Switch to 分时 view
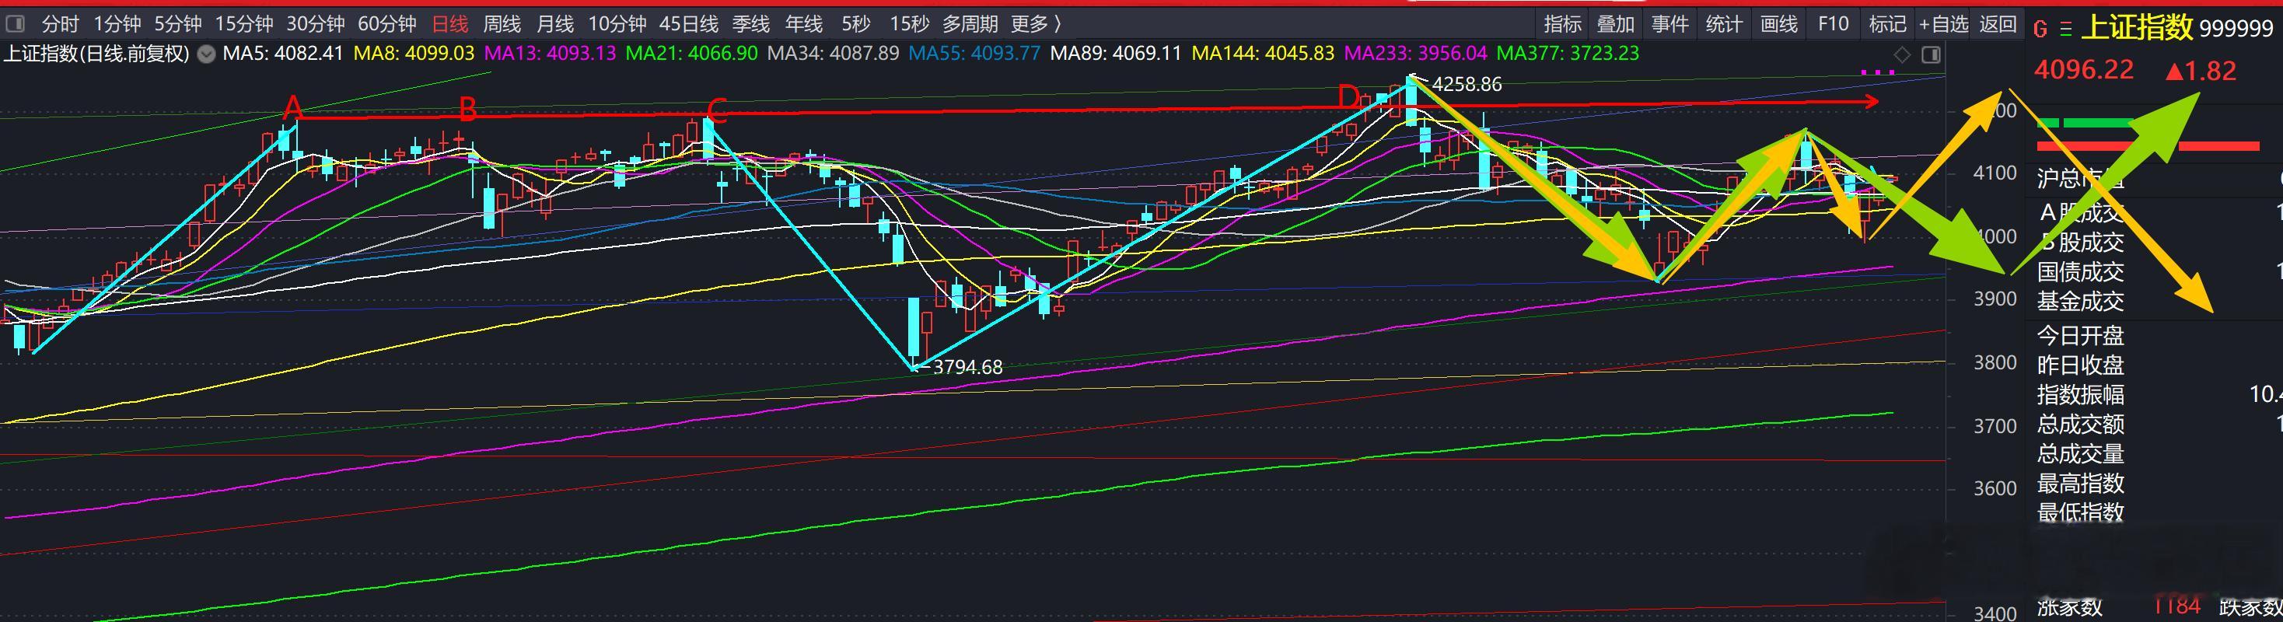Image resolution: width=2283 pixels, height=622 pixels. point(61,24)
